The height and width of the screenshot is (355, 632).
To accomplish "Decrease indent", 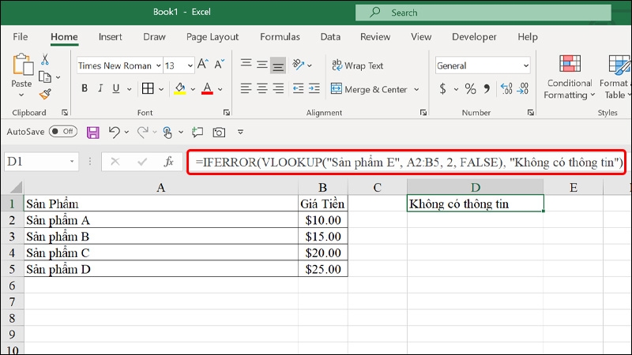I will tap(299, 88).
